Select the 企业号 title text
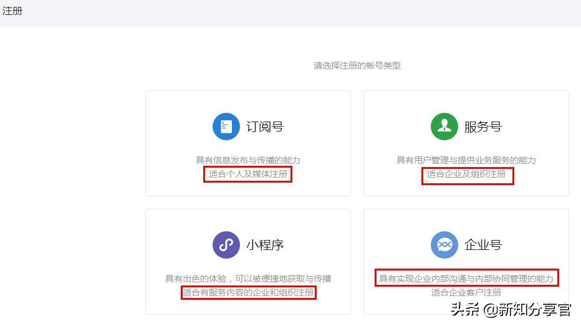 point(483,245)
